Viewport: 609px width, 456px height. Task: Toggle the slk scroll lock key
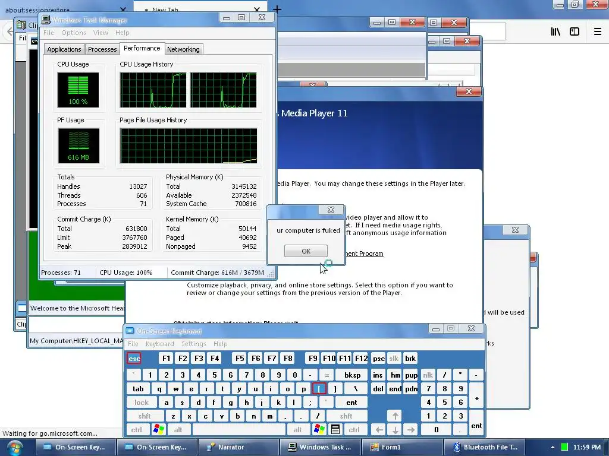coord(394,358)
